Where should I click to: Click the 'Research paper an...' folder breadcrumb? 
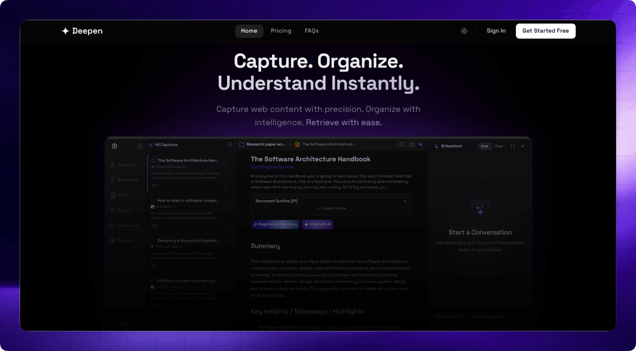click(x=262, y=144)
